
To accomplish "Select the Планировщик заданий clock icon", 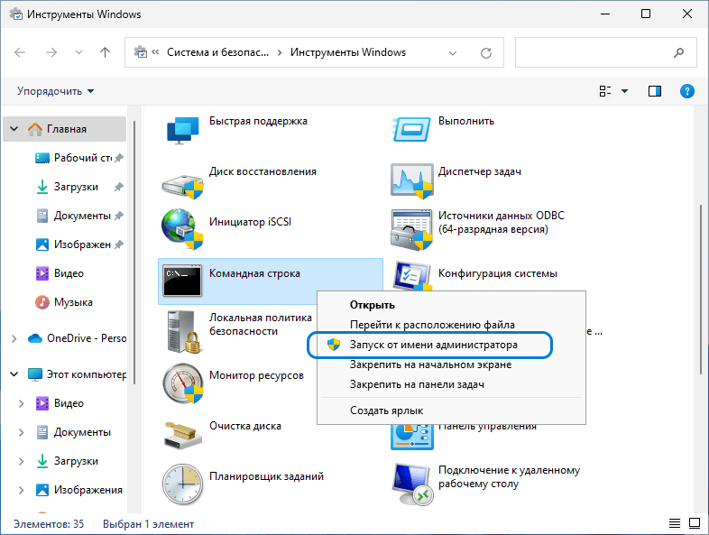I will click(182, 484).
